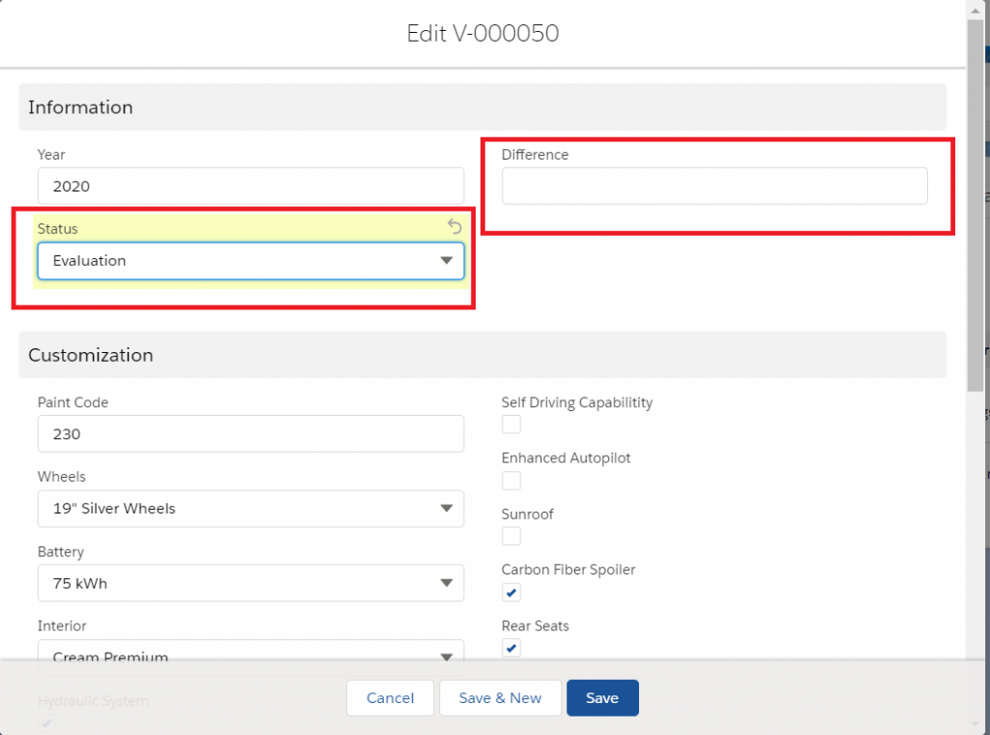Click the Interior dropdown arrow icon
This screenshot has width=990, height=735.
pyautogui.click(x=446, y=657)
